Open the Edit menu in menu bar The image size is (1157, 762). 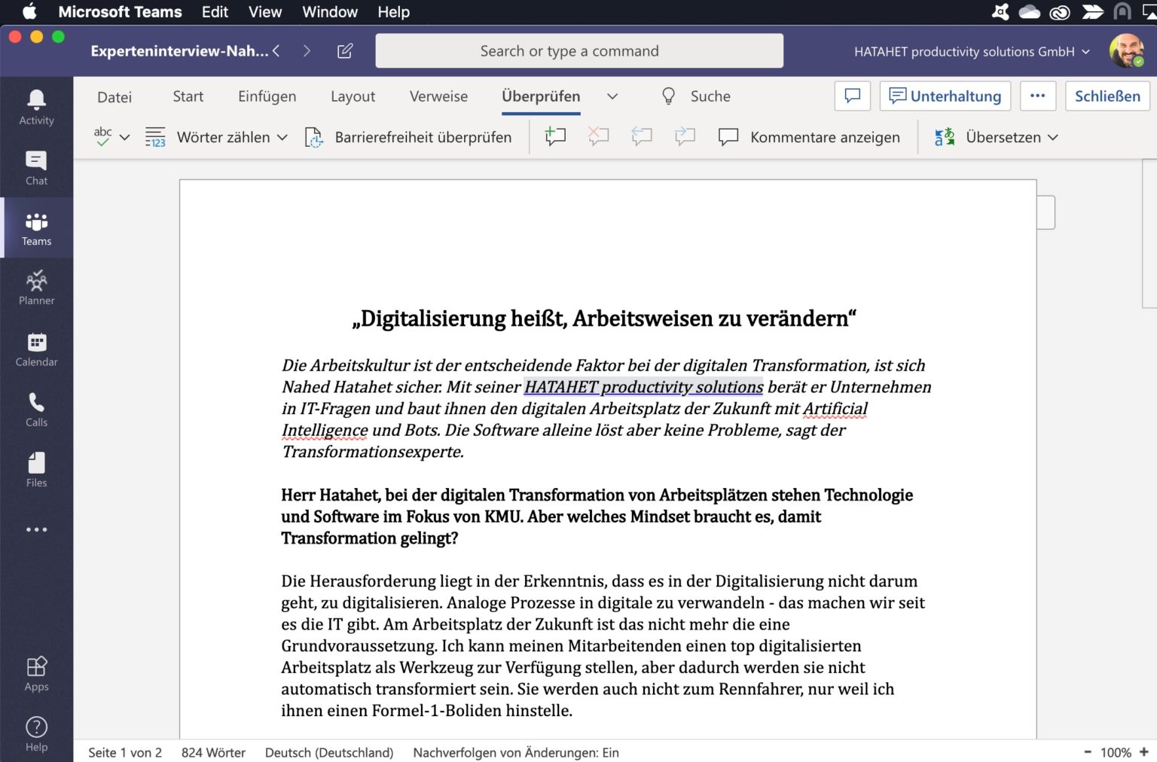(215, 12)
